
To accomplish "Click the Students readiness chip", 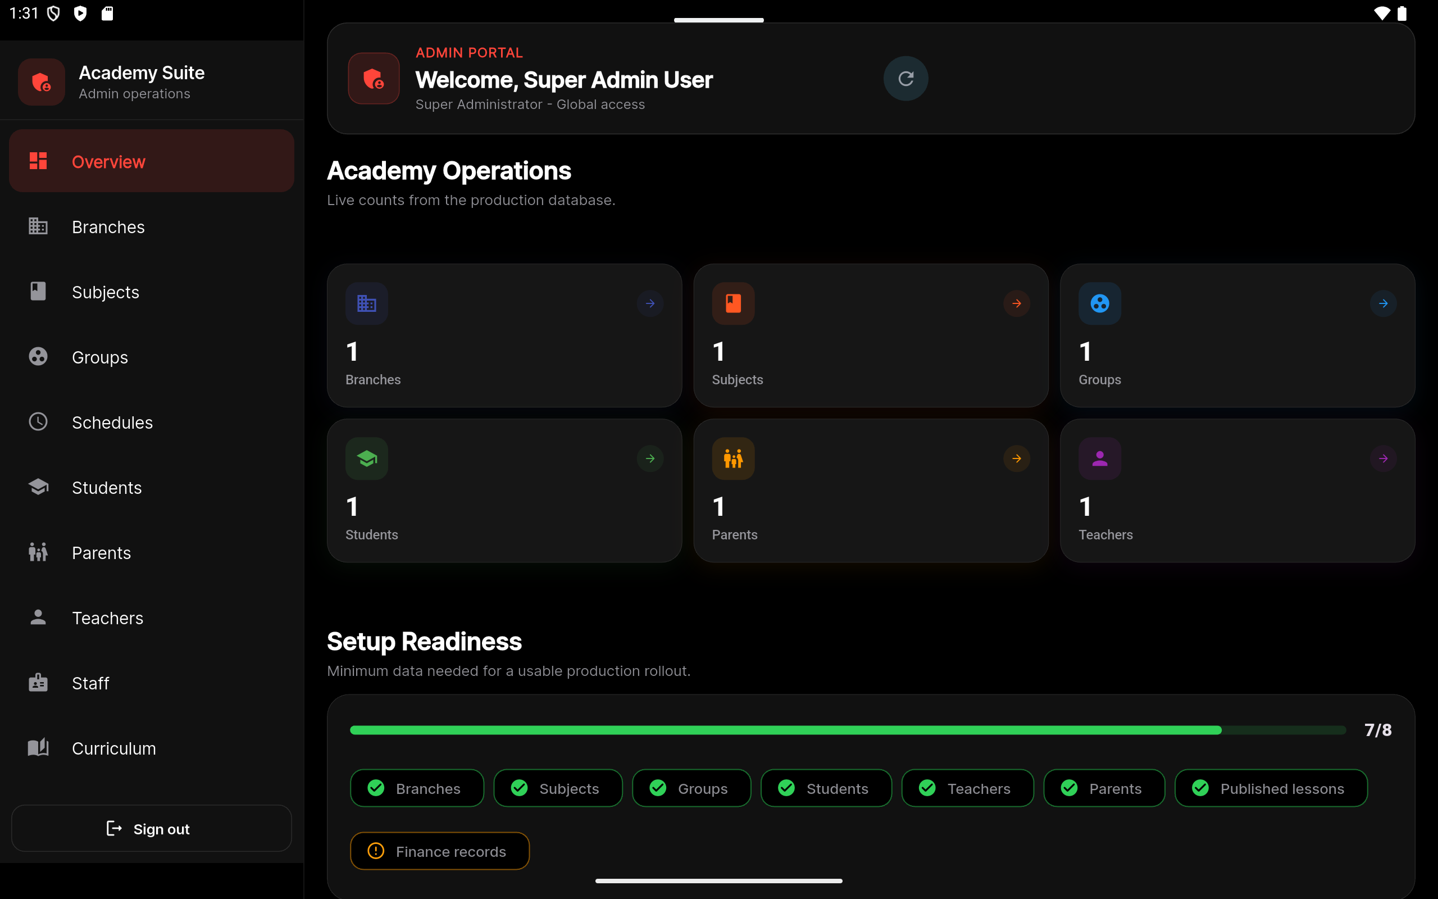I will [x=826, y=788].
